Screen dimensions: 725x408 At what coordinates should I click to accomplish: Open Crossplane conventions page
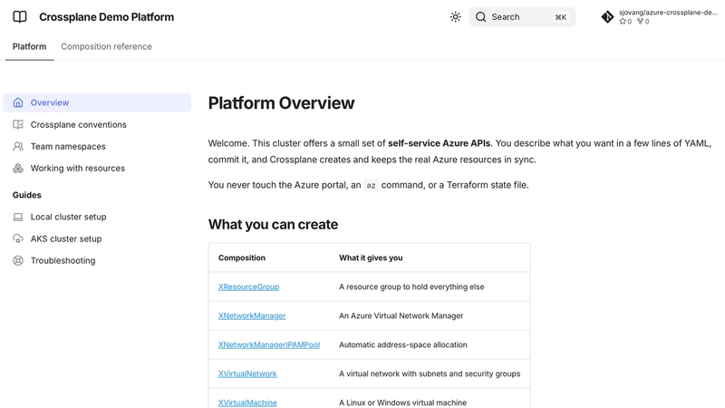coord(79,124)
